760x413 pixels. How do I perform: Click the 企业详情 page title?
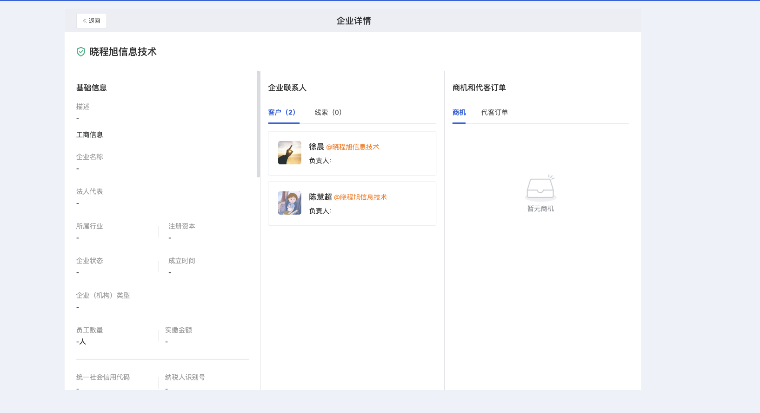coord(353,20)
